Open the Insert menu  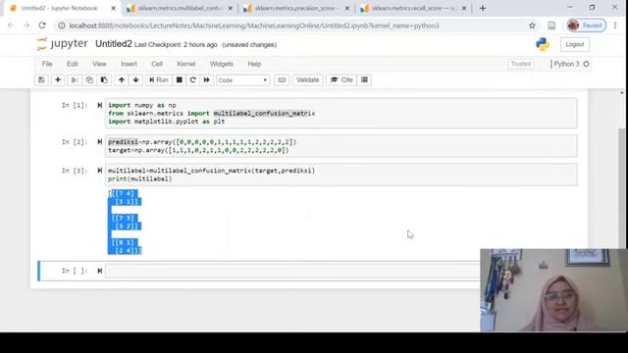(129, 64)
